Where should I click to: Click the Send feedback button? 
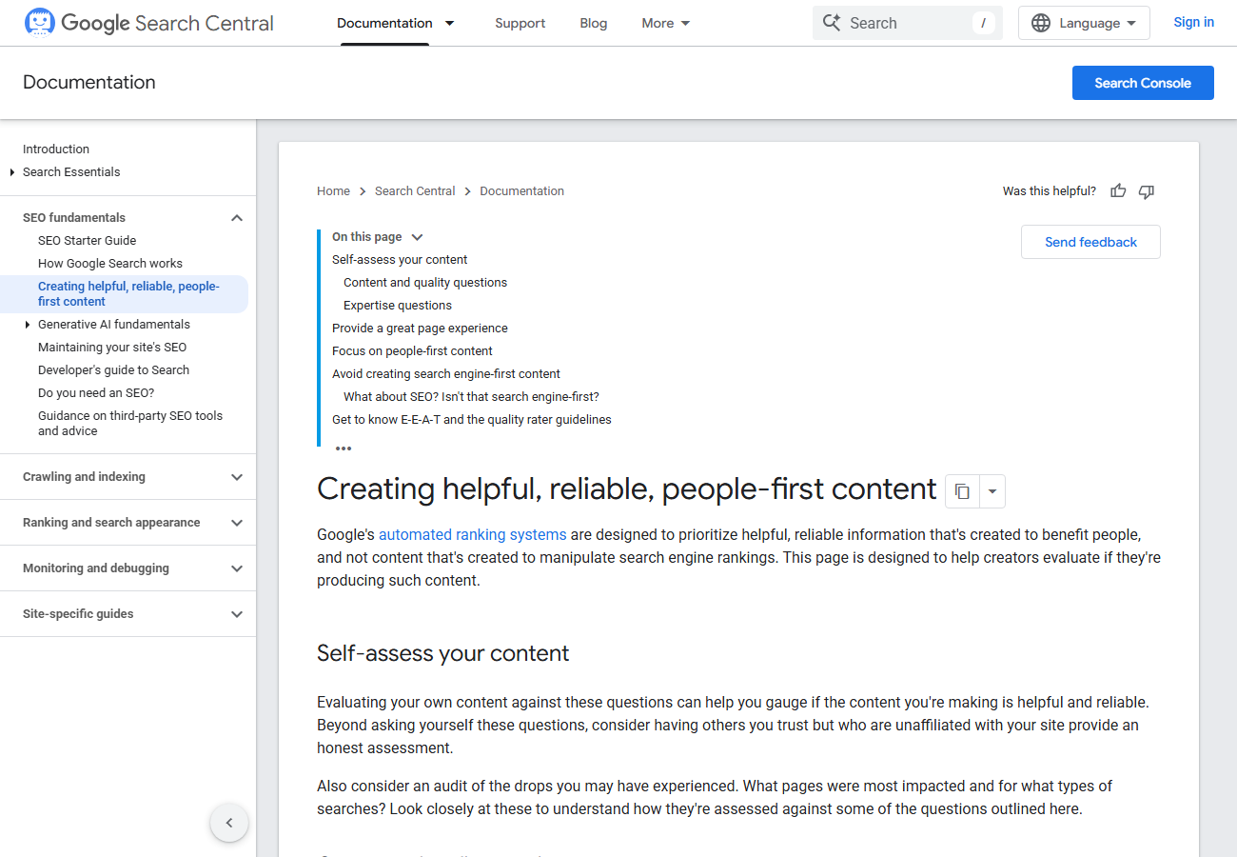[1090, 242]
